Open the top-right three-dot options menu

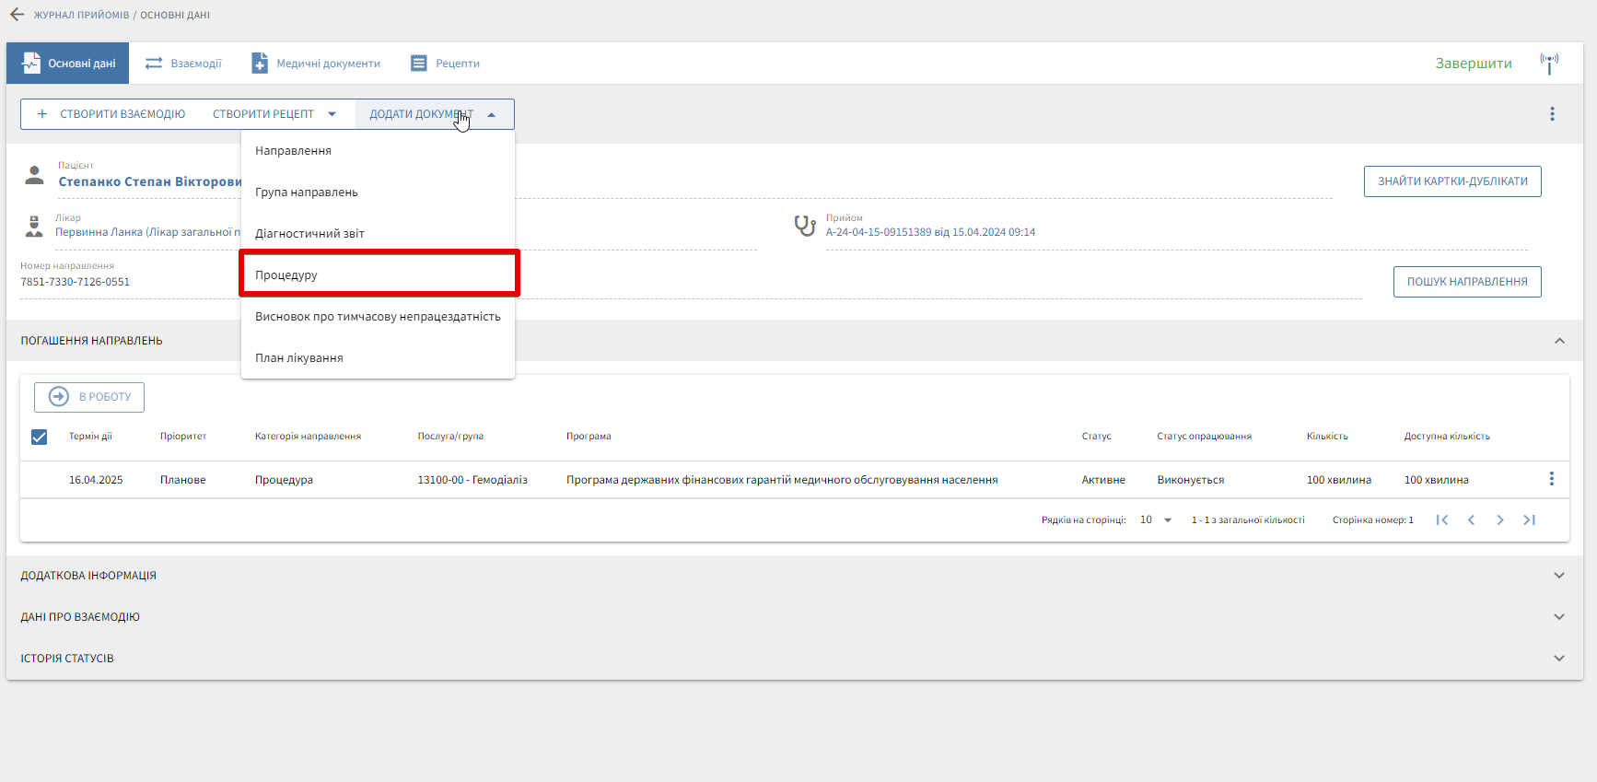pos(1552,114)
